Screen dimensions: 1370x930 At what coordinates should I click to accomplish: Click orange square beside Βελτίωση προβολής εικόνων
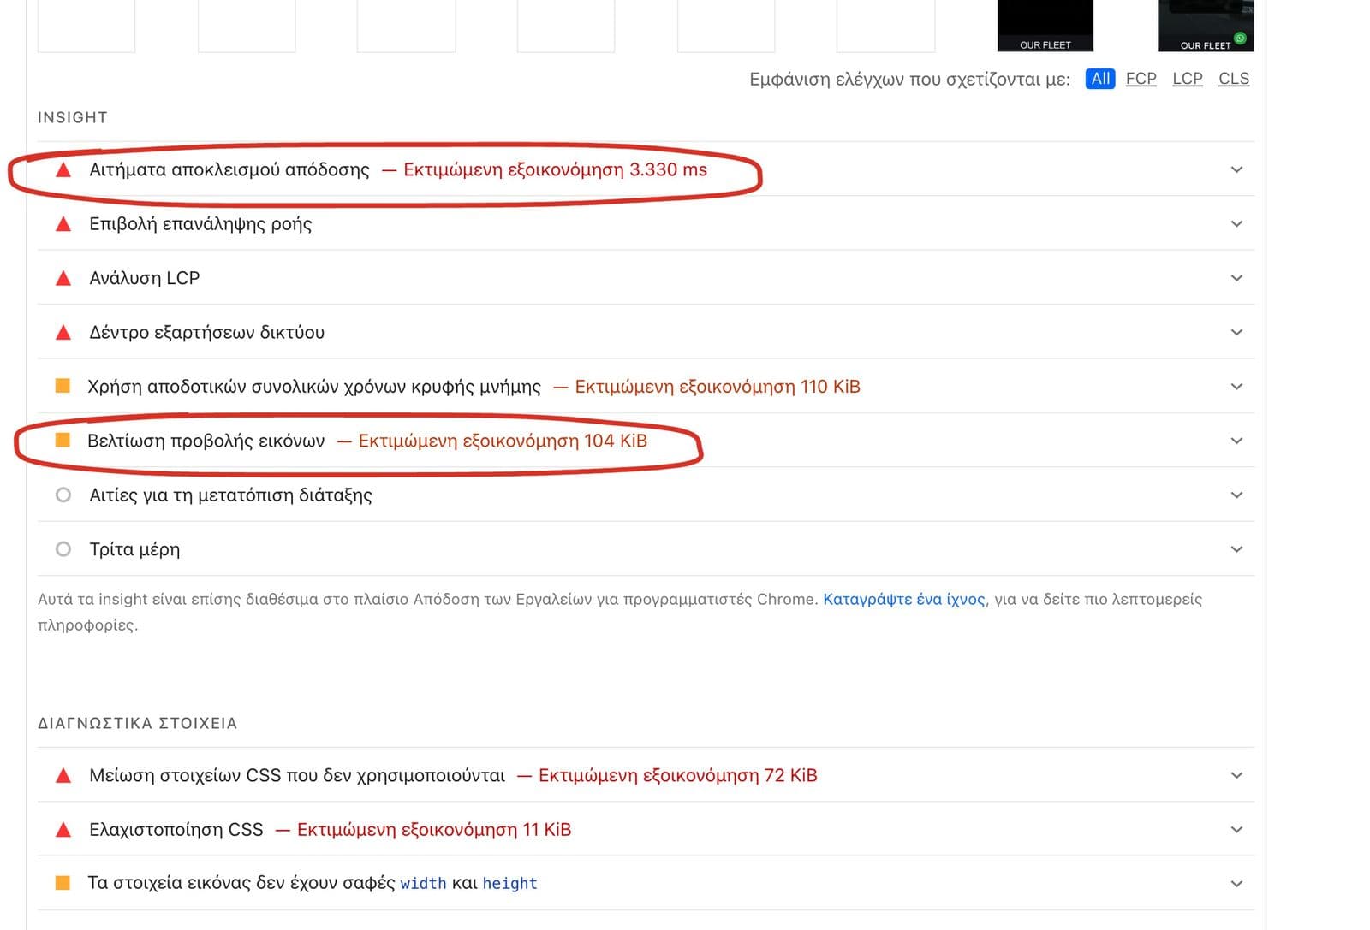pyautogui.click(x=63, y=440)
